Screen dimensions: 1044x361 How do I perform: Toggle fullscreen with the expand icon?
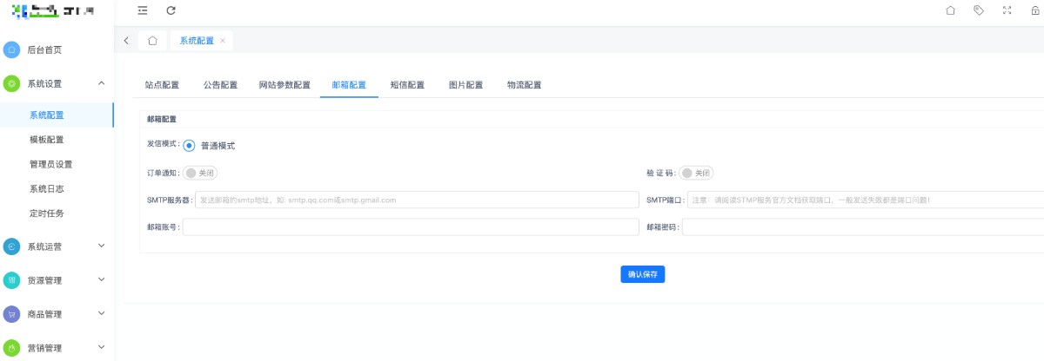tap(1007, 10)
